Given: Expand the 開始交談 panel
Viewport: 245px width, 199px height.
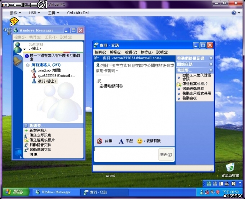Looking at the screenshot, I should (211, 64).
